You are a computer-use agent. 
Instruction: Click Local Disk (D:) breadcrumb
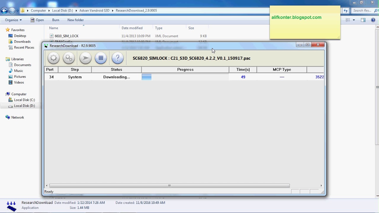click(x=62, y=11)
